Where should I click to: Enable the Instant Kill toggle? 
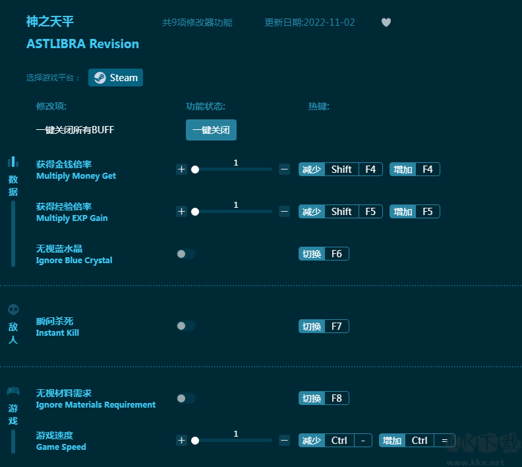pos(186,326)
